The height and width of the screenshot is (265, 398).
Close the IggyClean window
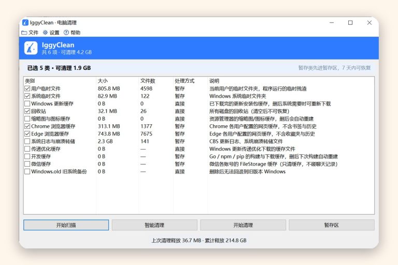coord(369,23)
